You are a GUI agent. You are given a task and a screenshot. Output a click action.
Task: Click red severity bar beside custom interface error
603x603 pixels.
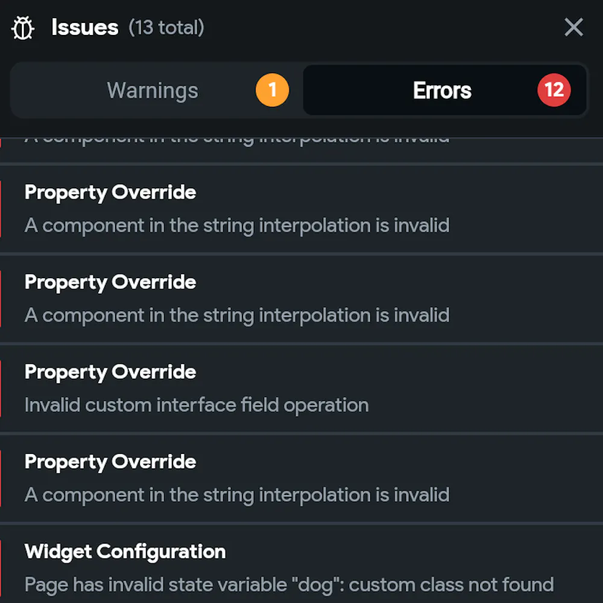1,388
